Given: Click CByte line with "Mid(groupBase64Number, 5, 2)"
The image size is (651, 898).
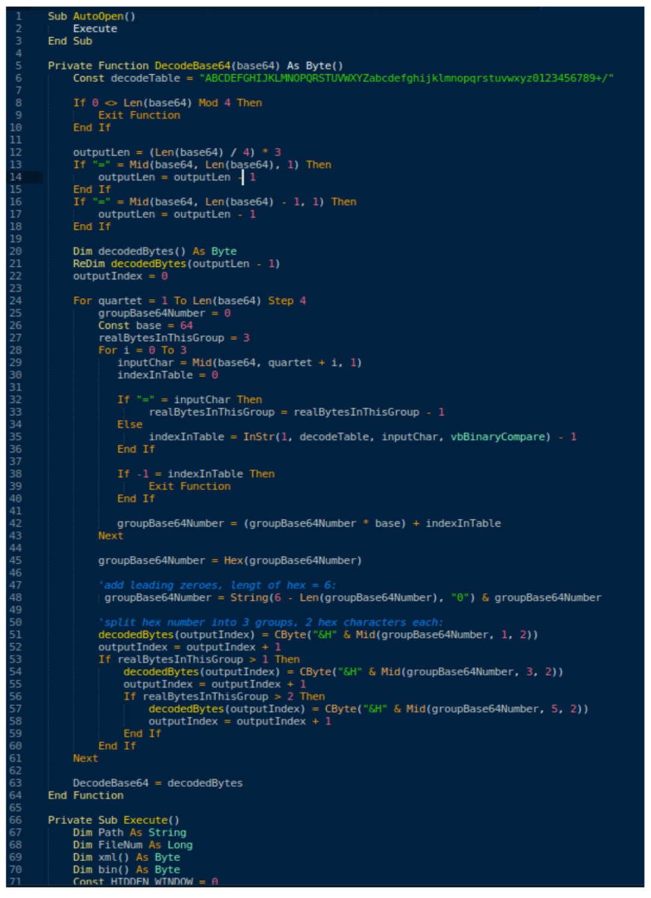Looking at the screenshot, I should [x=369, y=709].
